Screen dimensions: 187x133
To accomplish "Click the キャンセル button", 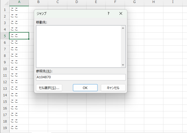I will 113,88.
